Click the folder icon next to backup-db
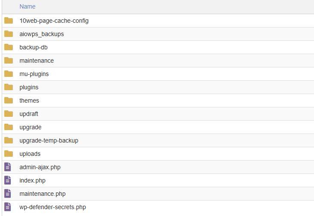Image resolution: width=314 pixels, height=216 pixels. point(9,47)
